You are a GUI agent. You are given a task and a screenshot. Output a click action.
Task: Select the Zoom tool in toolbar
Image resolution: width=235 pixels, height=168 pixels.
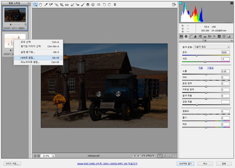click(35, 5)
